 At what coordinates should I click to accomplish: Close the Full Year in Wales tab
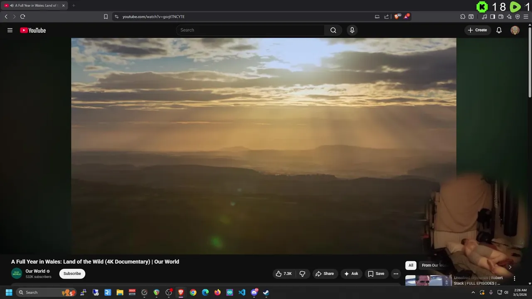pos(63,5)
